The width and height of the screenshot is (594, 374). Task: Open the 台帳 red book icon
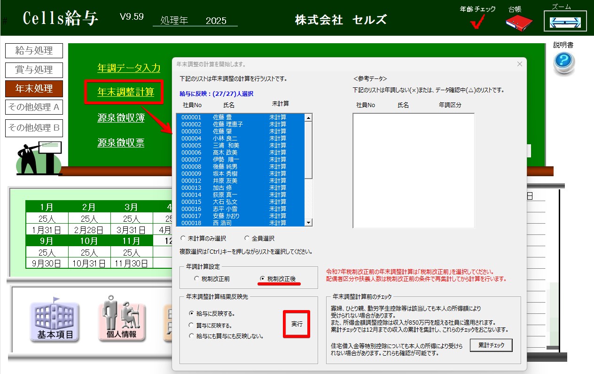(518, 23)
